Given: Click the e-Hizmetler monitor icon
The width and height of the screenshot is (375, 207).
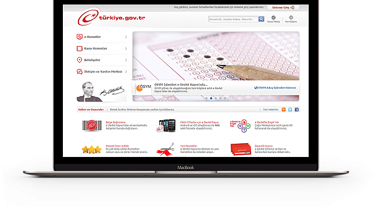Looking at the screenshot, I should (80, 37).
